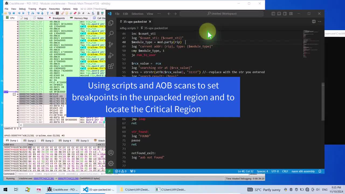The height and width of the screenshot is (194, 345).
Task: Toggle the bottom panel layout button
Action: pyautogui.click(x=279, y=14)
